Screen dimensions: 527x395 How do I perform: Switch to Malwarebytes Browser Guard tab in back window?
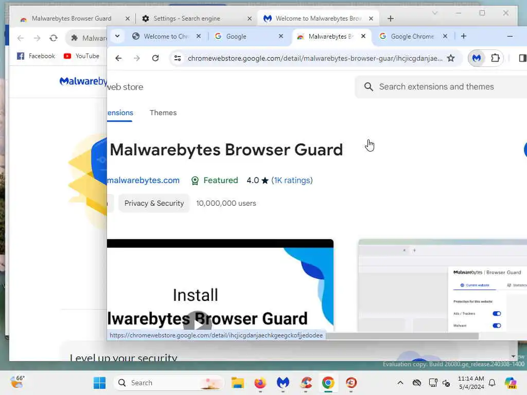point(72,19)
